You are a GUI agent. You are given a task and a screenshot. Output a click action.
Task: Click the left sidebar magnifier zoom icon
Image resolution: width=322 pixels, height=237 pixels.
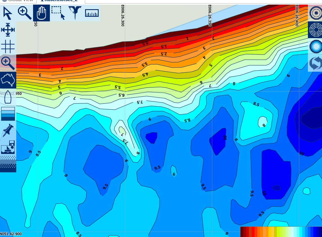click(8, 63)
